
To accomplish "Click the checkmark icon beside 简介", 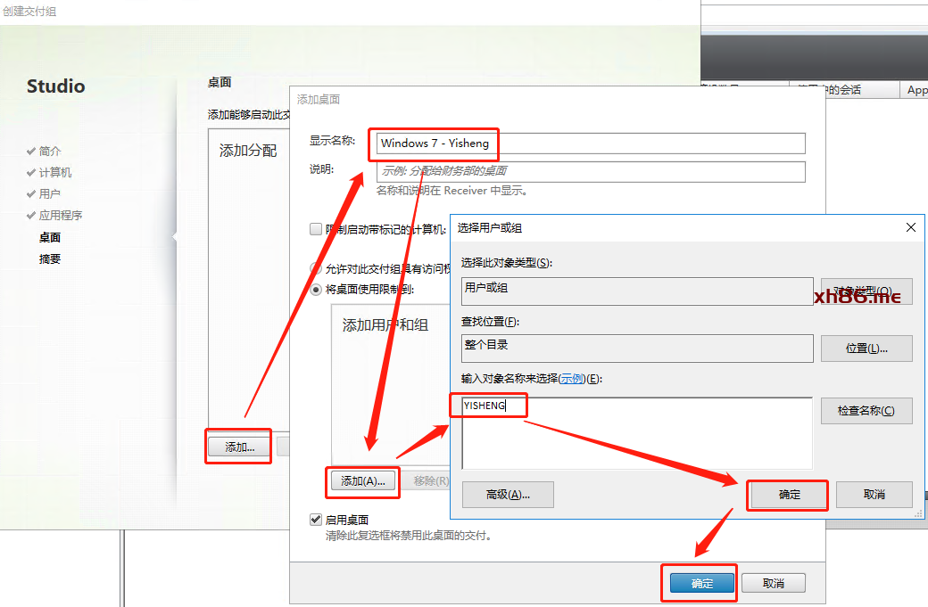I will [x=31, y=152].
